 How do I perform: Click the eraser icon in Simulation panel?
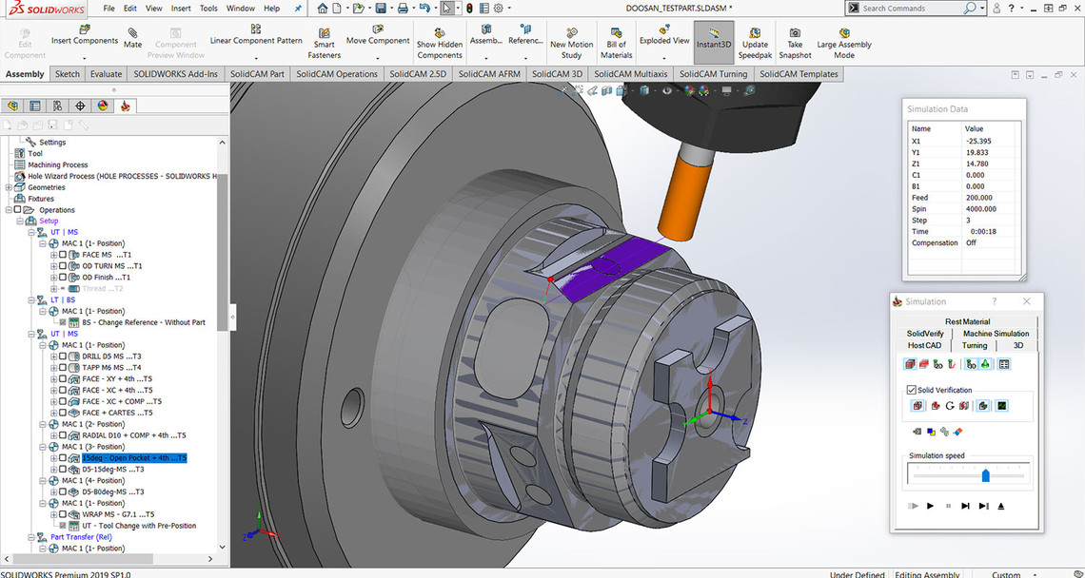tap(957, 433)
